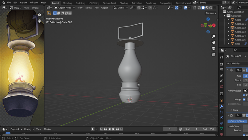Select Catmull-Clark subdivision type
The image size is (248, 140).
237,121
